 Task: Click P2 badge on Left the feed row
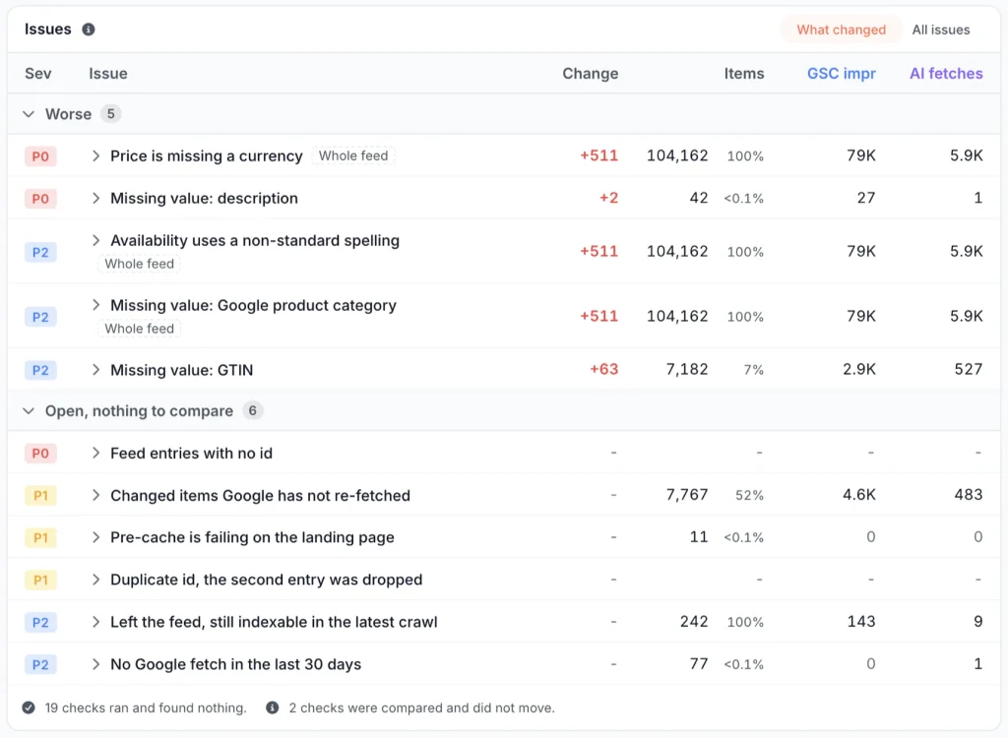pos(40,622)
